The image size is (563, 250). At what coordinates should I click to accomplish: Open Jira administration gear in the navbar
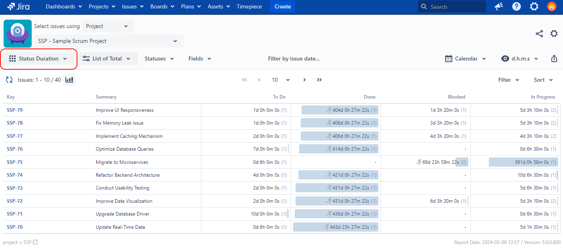tap(534, 7)
